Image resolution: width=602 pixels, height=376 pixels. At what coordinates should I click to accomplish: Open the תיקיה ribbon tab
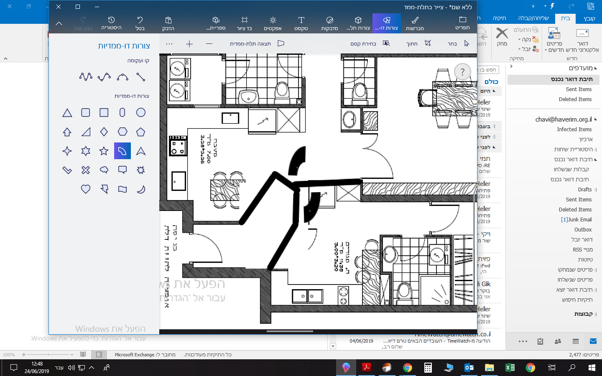click(499, 18)
